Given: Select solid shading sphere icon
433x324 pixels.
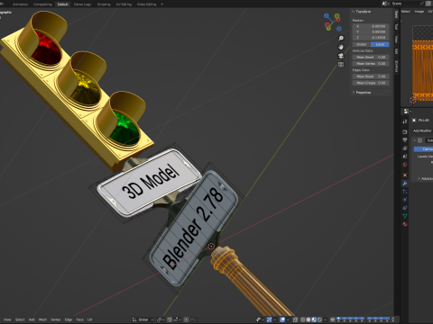Looking at the screenshot, I should coord(309,319).
